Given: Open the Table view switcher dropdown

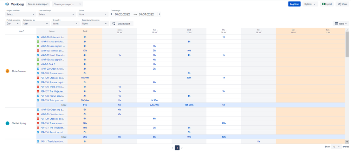Looking at the screenshot, I should point(341,23).
